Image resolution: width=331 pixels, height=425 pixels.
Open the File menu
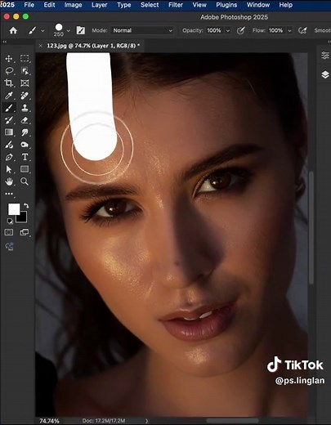point(29,5)
